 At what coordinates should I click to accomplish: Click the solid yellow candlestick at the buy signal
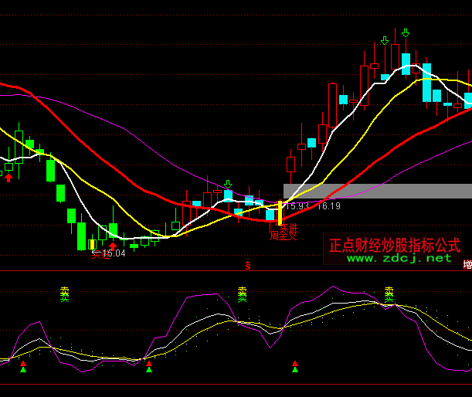point(280,213)
